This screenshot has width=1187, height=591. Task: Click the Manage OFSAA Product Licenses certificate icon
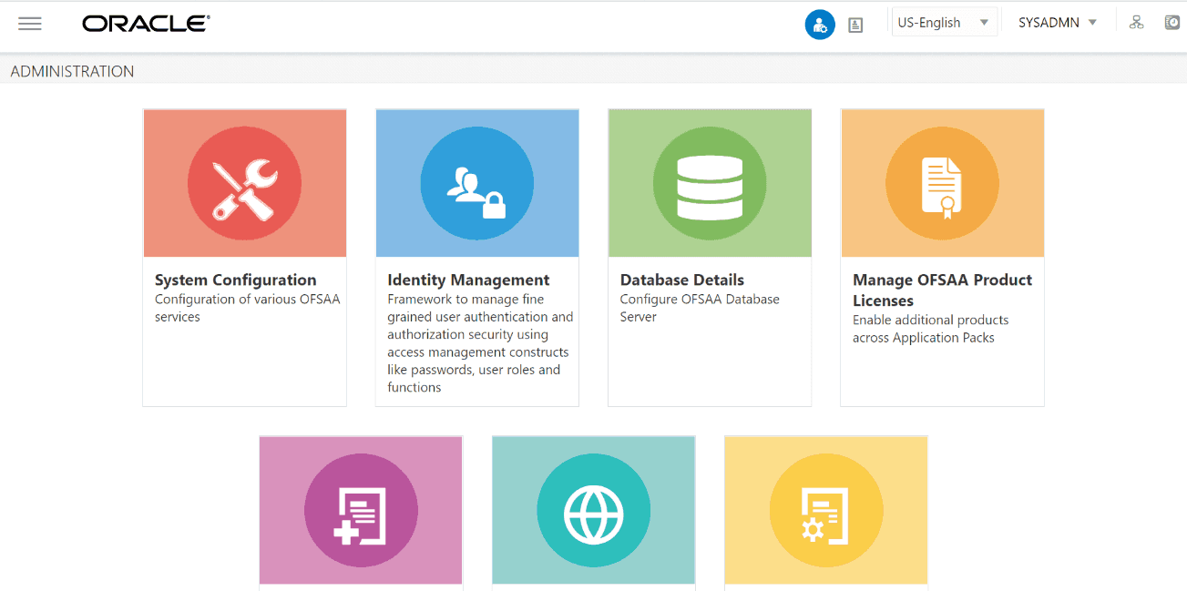(941, 182)
